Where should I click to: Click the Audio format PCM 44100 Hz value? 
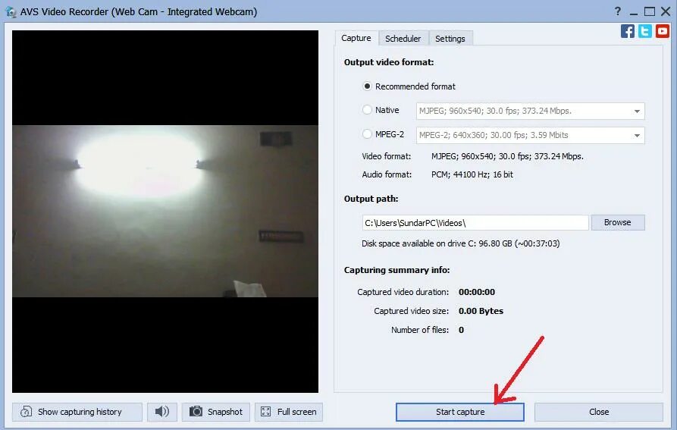(x=472, y=174)
